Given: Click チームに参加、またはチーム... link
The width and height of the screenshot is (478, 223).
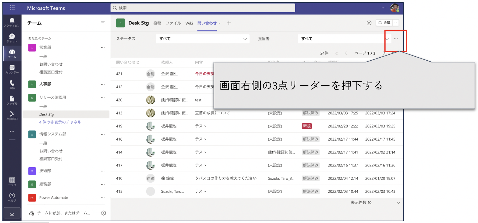Looking at the screenshot, I should 64,213.
